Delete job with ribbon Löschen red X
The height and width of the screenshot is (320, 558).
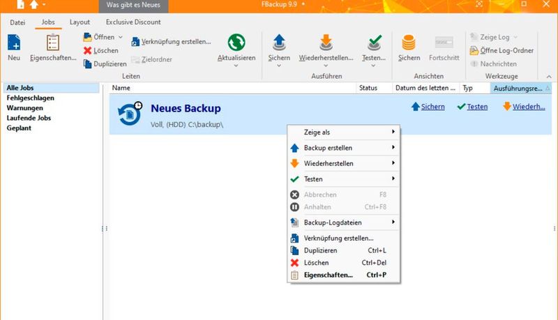[88, 50]
